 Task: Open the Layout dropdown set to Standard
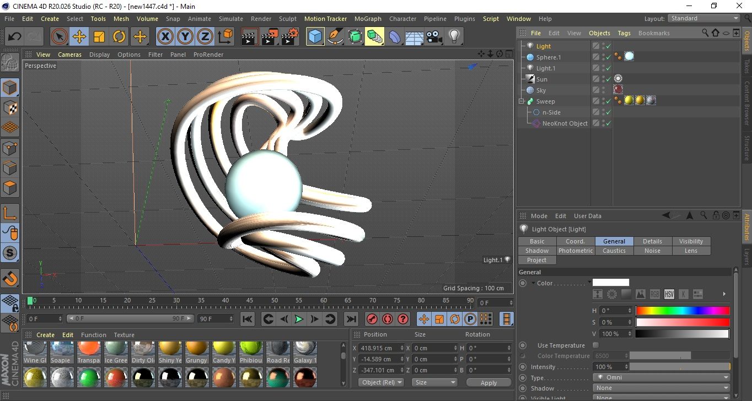703,18
